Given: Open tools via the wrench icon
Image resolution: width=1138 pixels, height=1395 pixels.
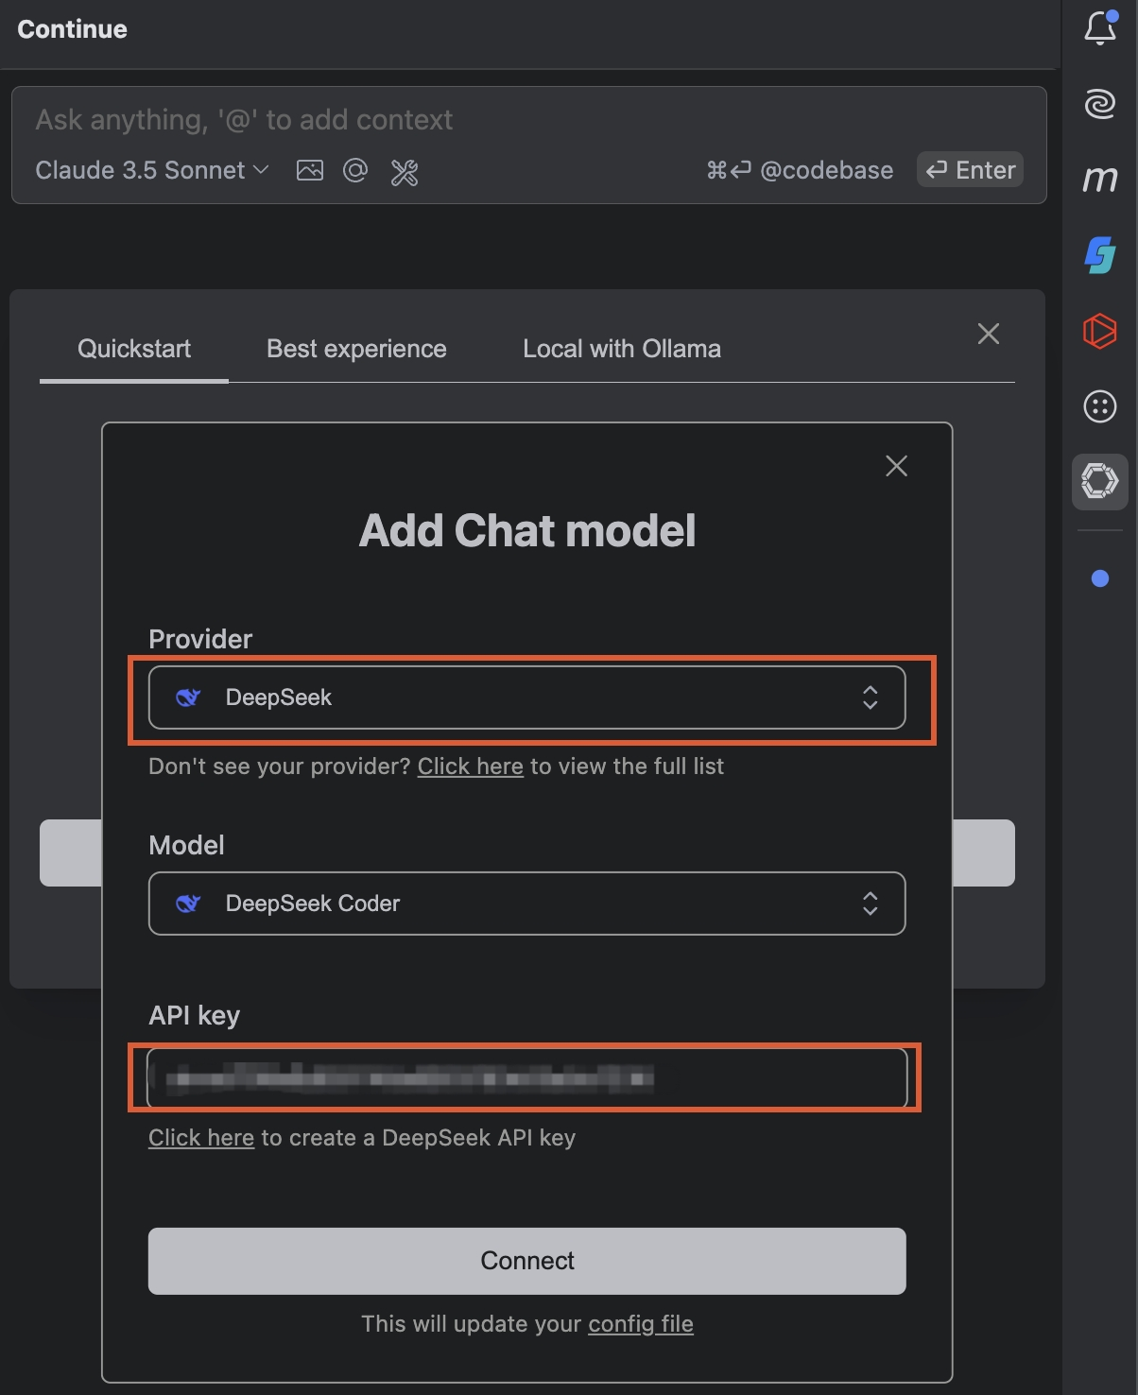Looking at the screenshot, I should (405, 171).
